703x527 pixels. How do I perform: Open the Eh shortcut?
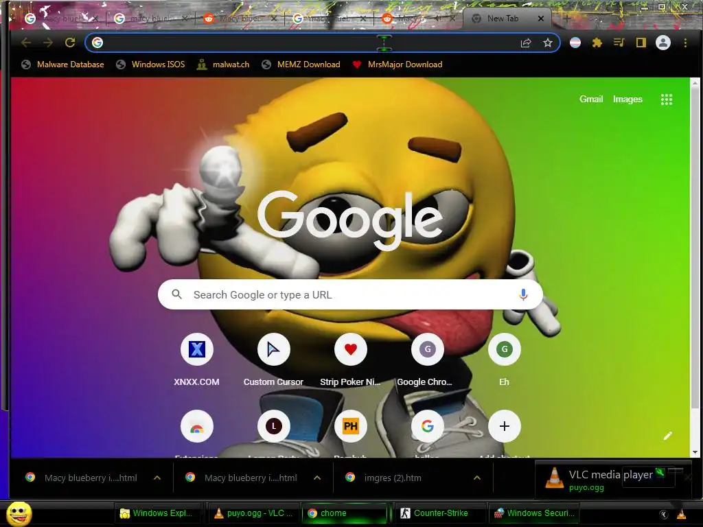[505, 358]
